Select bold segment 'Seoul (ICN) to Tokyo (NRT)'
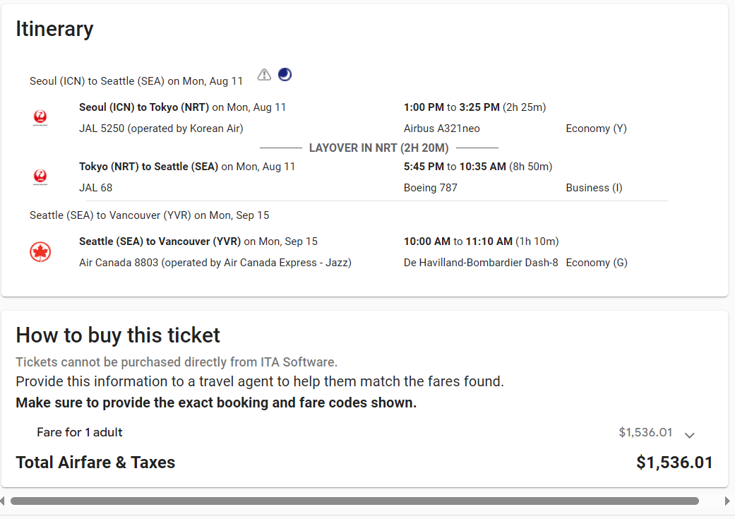The image size is (735, 519). 144,107
